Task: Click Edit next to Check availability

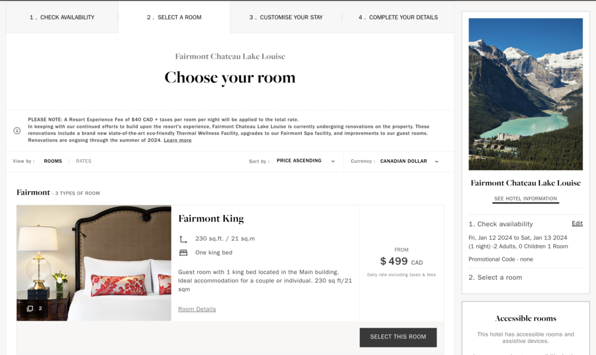Action: 577,223
